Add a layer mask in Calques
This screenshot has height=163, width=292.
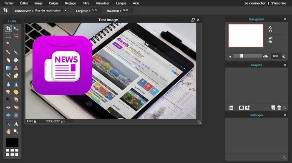[x=241, y=108]
